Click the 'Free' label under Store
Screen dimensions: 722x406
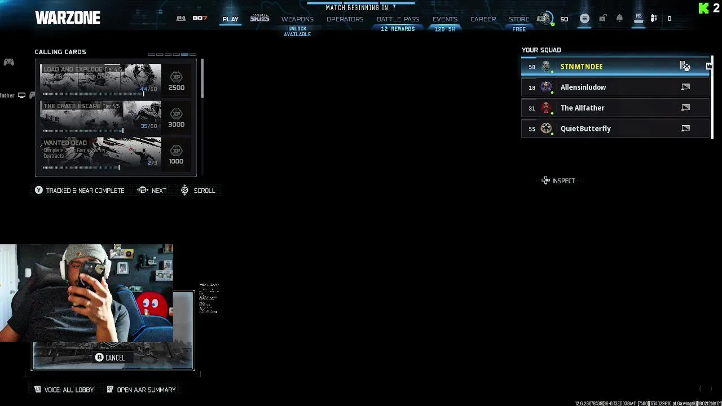(519, 29)
